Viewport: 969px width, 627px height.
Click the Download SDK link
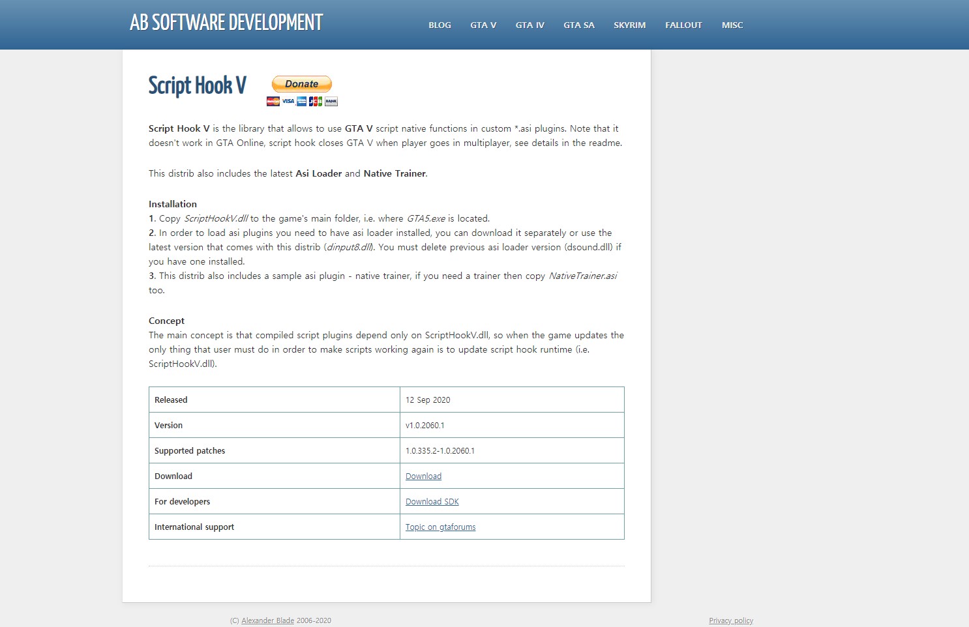[432, 502]
